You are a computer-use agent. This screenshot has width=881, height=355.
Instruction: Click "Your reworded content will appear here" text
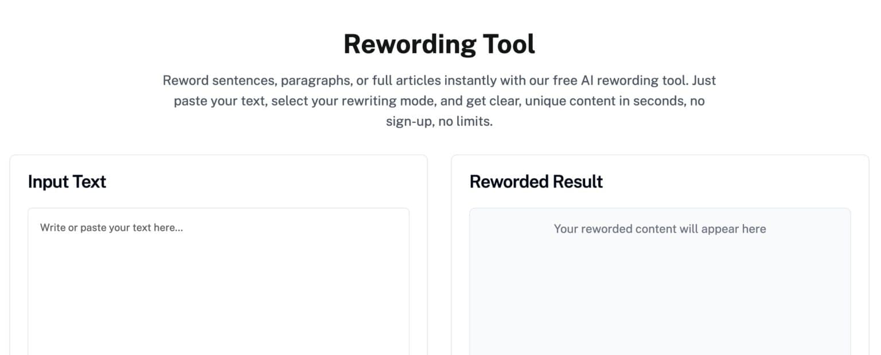click(660, 229)
